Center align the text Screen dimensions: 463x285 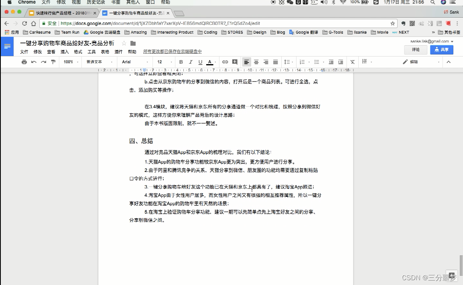tap(256, 62)
